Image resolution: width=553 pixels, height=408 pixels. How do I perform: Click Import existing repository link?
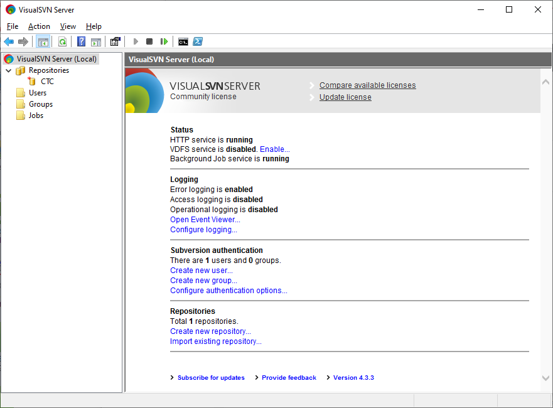tap(216, 341)
